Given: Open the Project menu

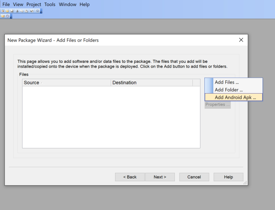Looking at the screenshot, I should pos(34,4).
